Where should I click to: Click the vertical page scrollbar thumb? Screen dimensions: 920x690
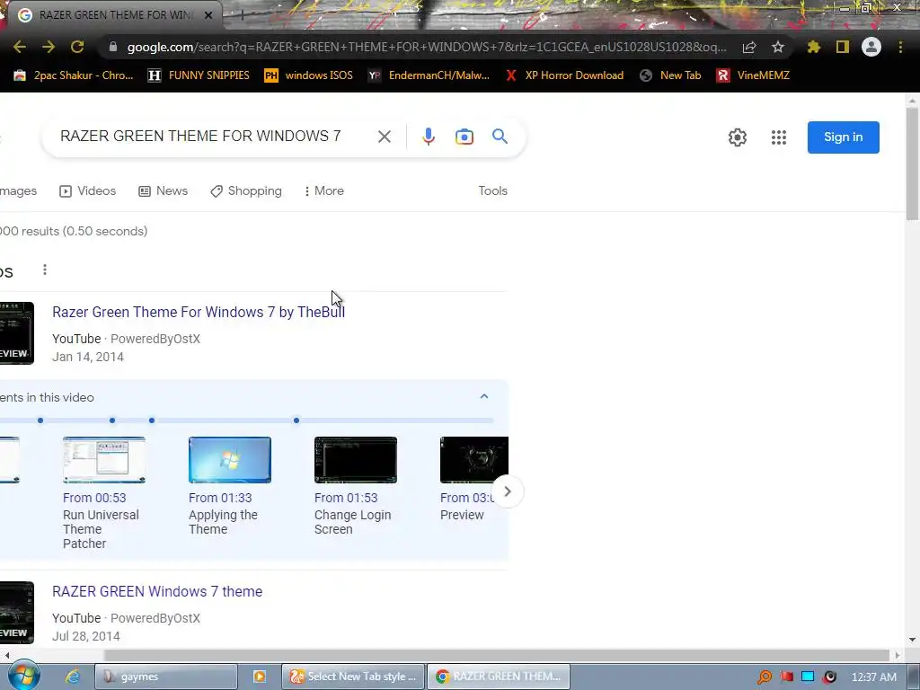tap(912, 164)
